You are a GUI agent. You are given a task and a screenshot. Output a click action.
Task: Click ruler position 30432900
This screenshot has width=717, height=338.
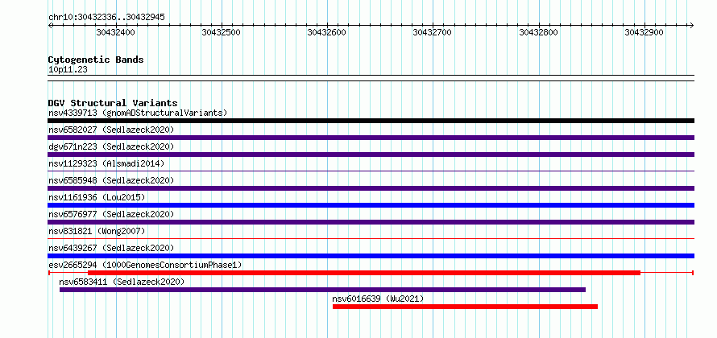pos(644,32)
